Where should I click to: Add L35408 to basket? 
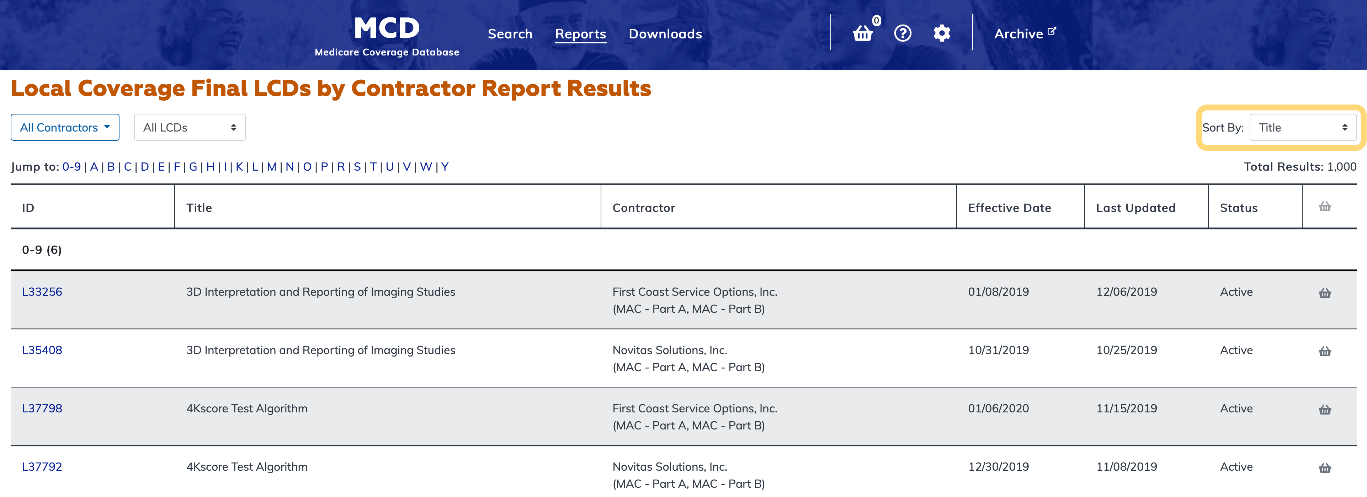(1325, 351)
